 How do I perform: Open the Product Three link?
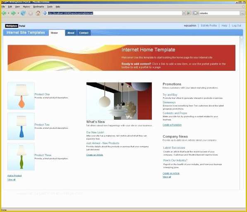pos(43,155)
